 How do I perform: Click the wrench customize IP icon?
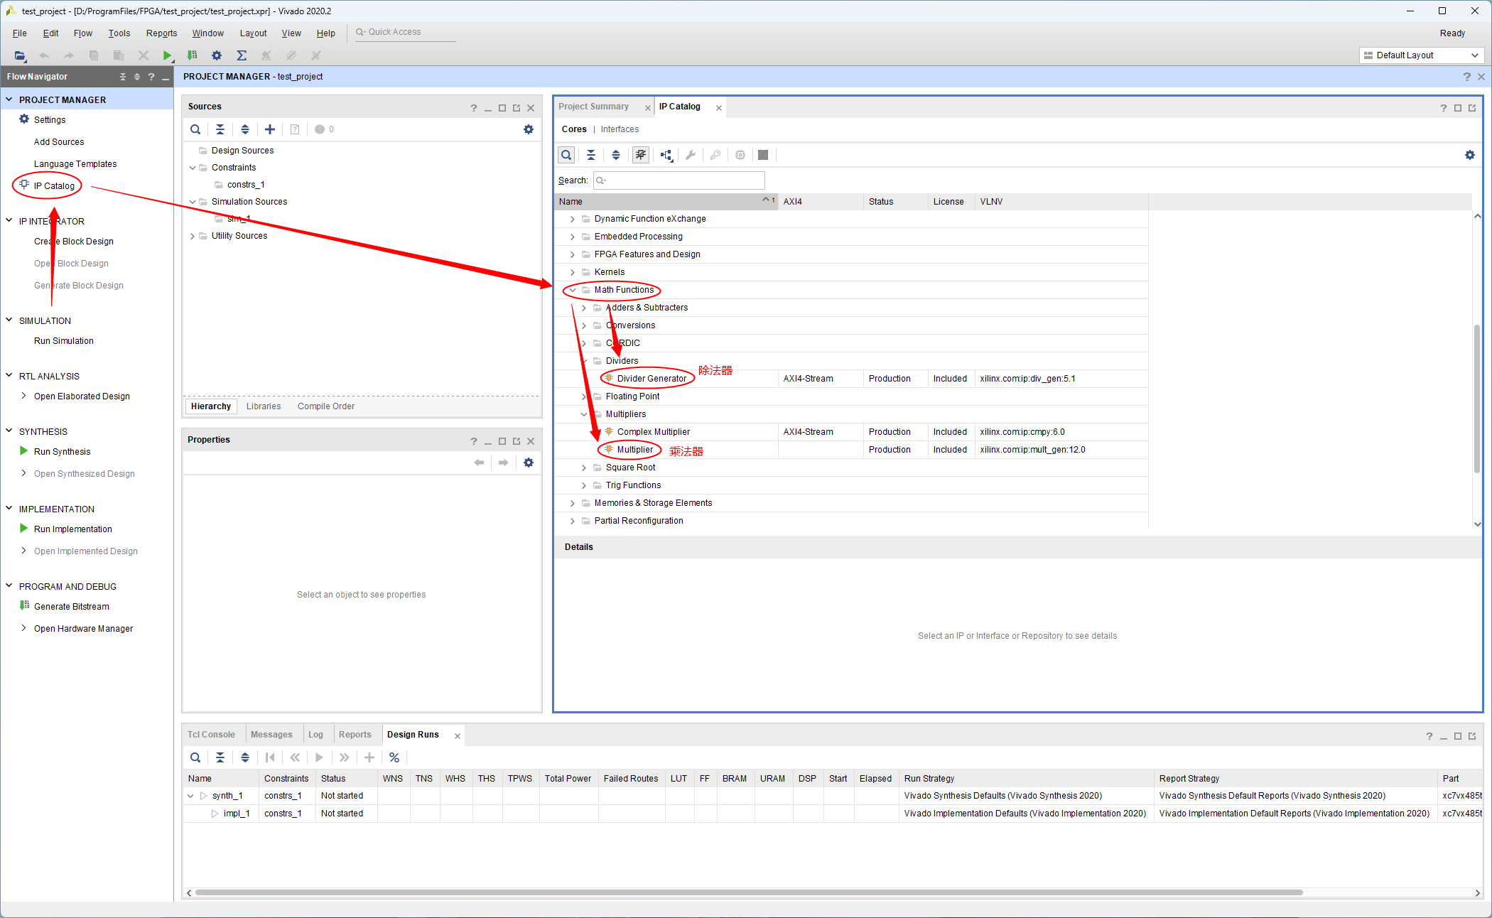691,155
